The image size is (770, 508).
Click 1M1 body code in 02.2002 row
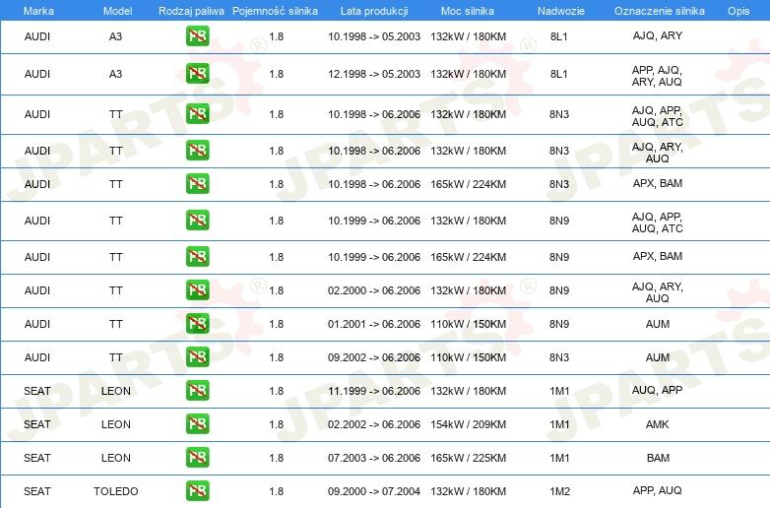(x=559, y=424)
